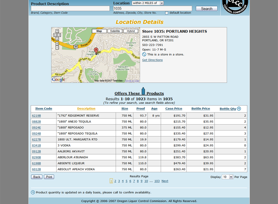Click the $479.40 case price cell

[x=173, y=163]
